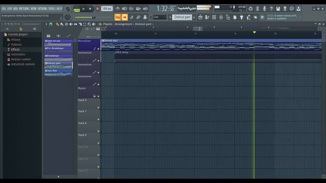
Task: Click the tempo tapper figure icon
Action: pyautogui.click(x=249, y=17)
